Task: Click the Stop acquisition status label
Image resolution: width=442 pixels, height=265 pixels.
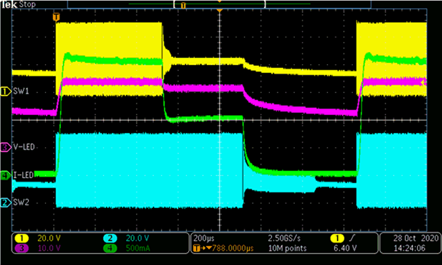Action: point(27,4)
